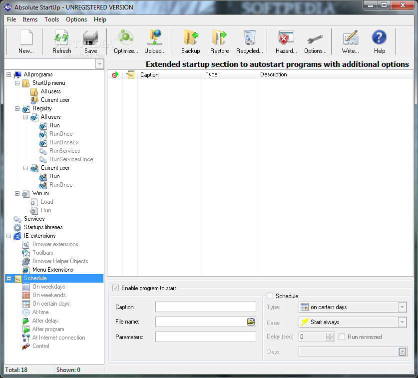The width and height of the screenshot is (418, 378).
Task: Click the status column header icon
Action: coord(115,75)
